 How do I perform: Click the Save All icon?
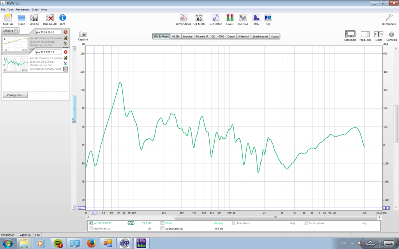tap(34, 19)
